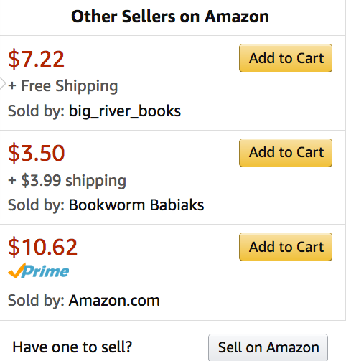The height and width of the screenshot is (361, 351).
Task: Add the $10.62 Prime offer to cart
Action: 286,247
